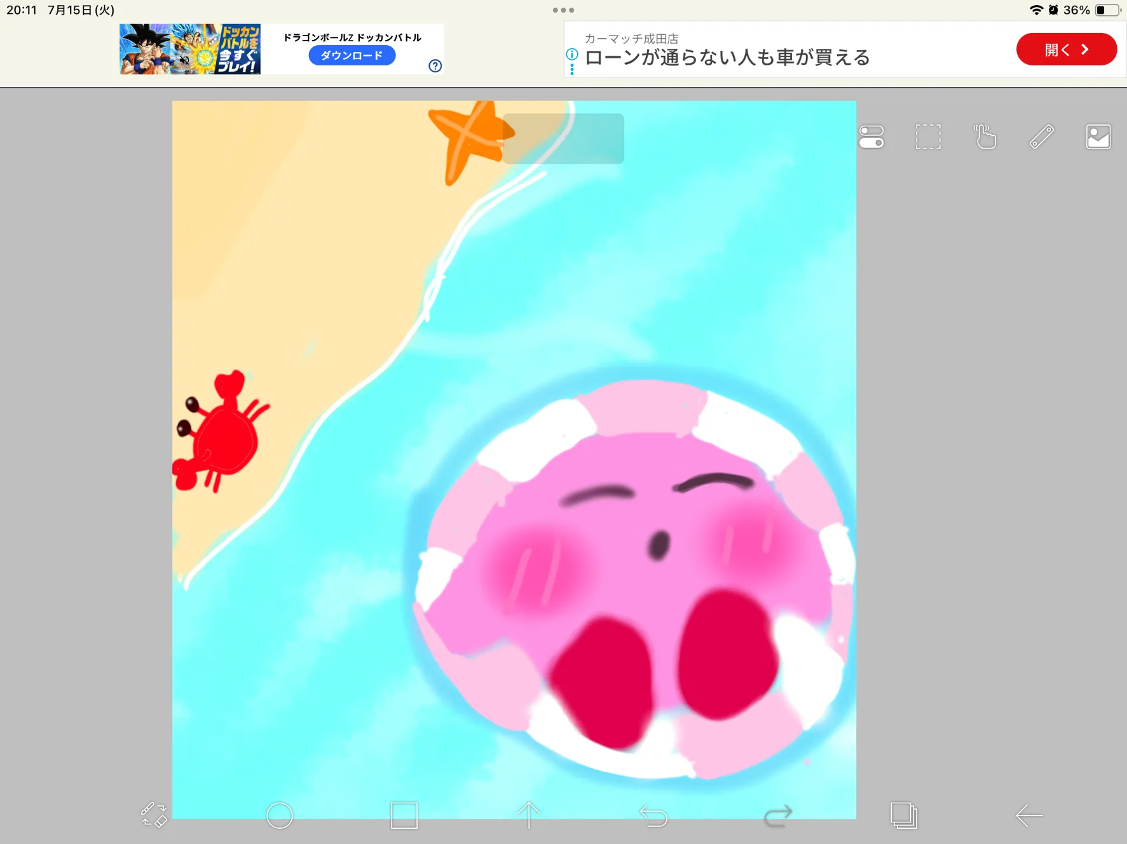This screenshot has height=844, width=1127.
Task: Open the image/material icon
Action: tap(1098, 137)
